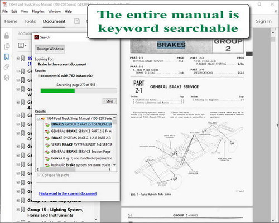Click the Acrobat app icon in title bar

point(4,4)
